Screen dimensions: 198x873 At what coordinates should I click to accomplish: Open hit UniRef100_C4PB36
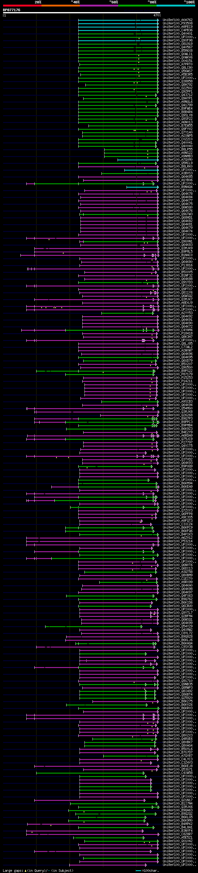tap(178, 30)
